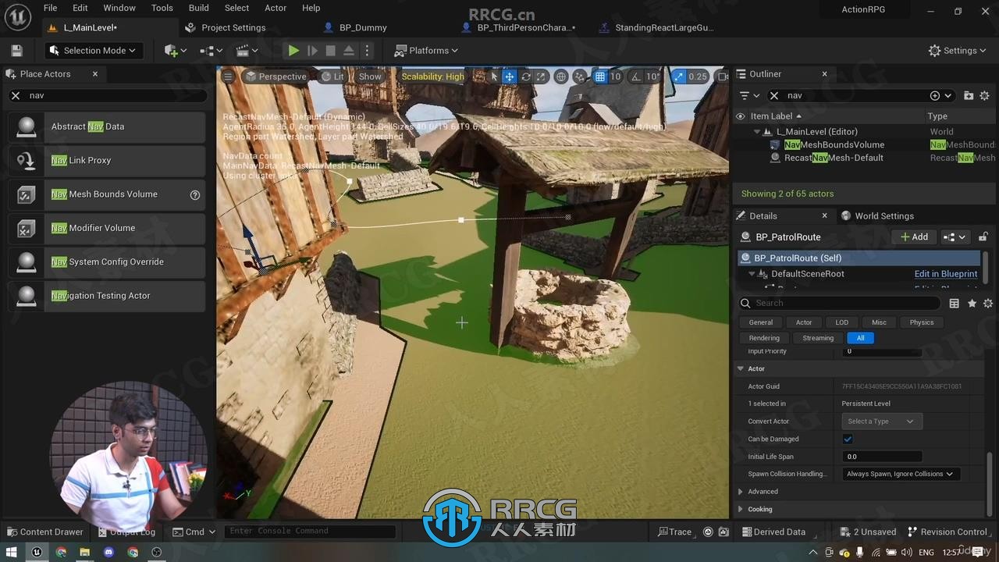Image resolution: width=999 pixels, height=562 pixels.
Task: Open the play options three-dot menu
Action: tap(367, 51)
